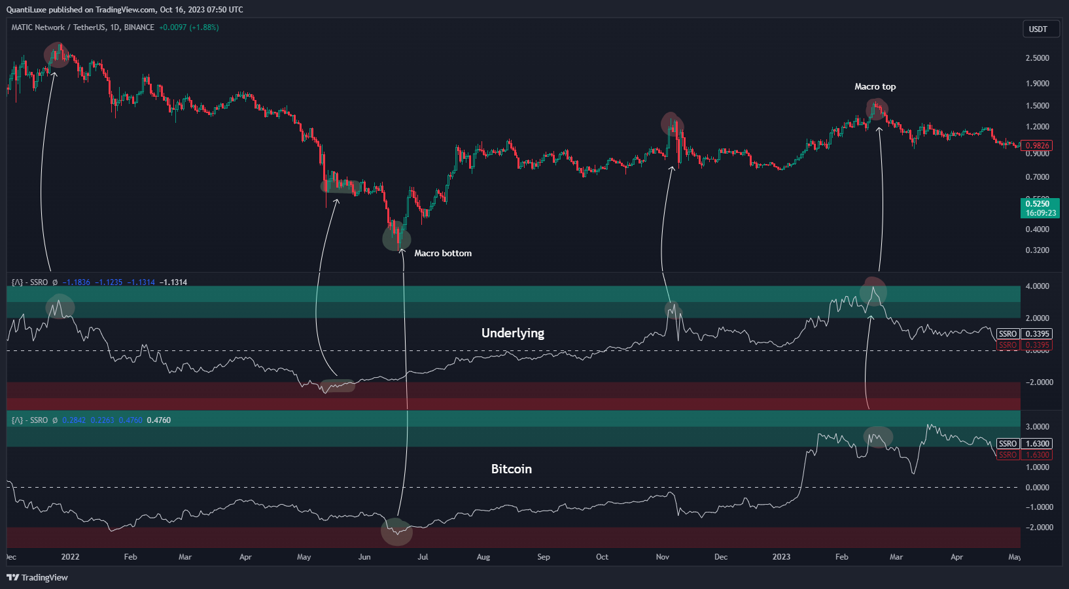Click the 16:09:23 bar countdown timer
The height and width of the screenshot is (589, 1069).
pos(1041,213)
